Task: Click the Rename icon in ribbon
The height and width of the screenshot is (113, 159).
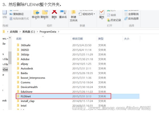Action: click(63, 12)
